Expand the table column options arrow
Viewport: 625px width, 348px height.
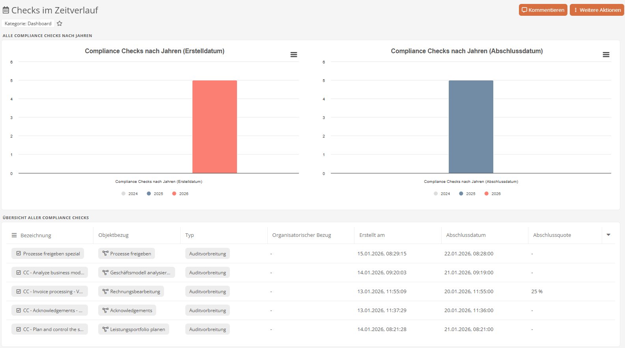(x=608, y=235)
